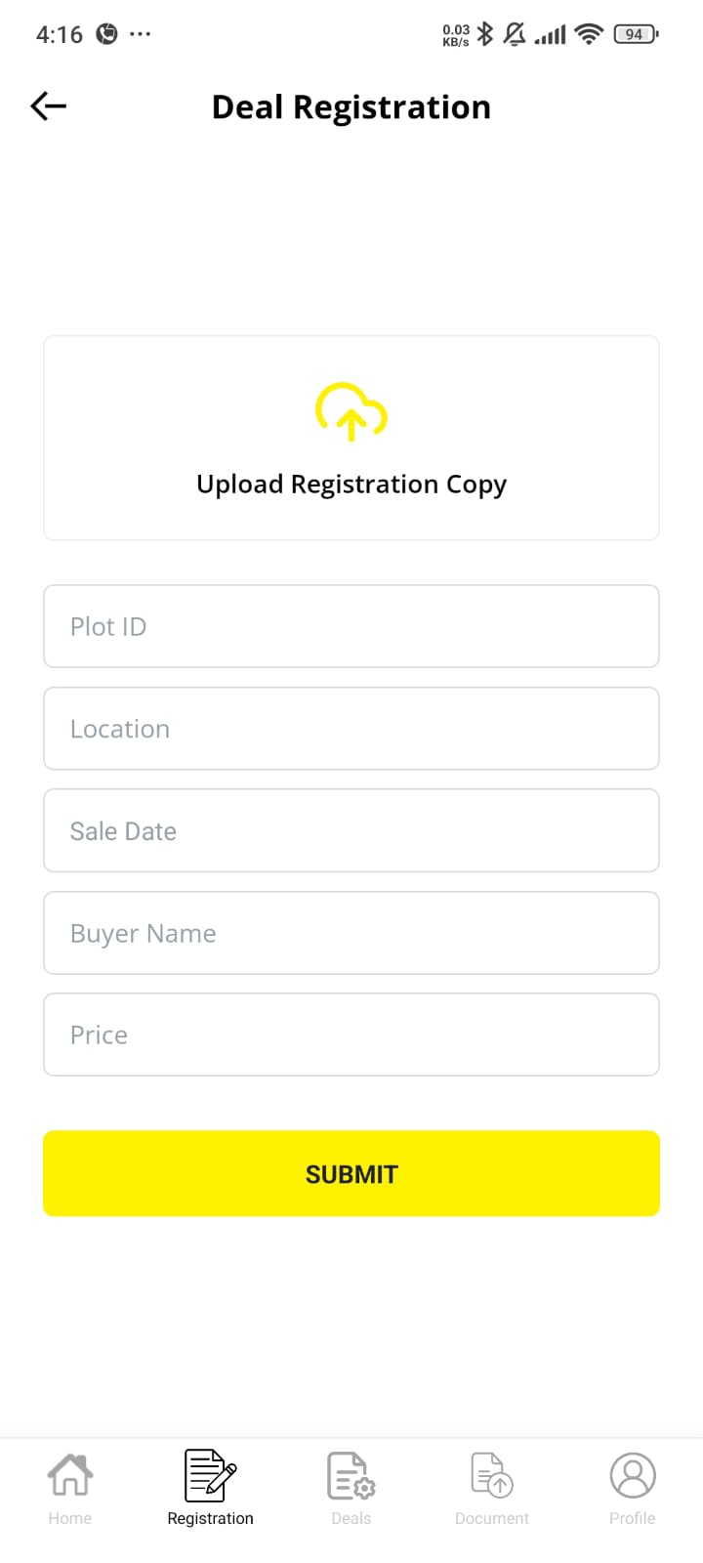
Task: Enter the Buyer Name field
Action: tap(351, 933)
